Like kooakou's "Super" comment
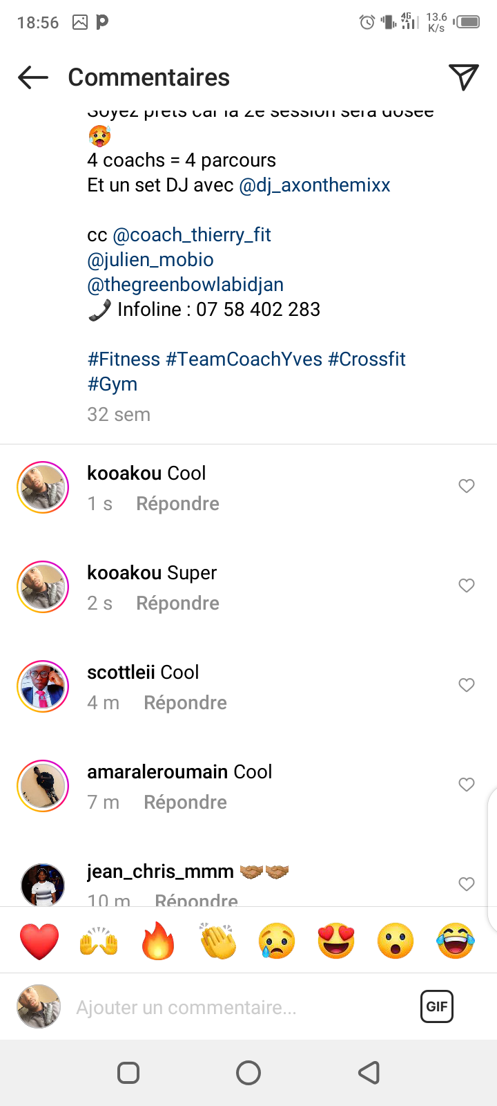Screen dimensions: 497x1106 pyautogui.click(x=467, y=585)
